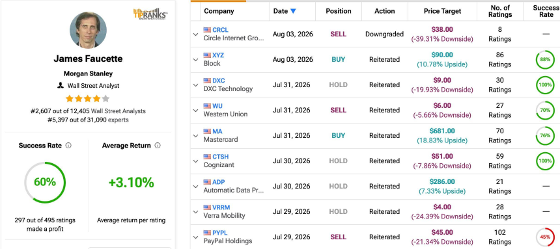Viewport: 560px width, 249px height.
Task: Expand the DXC Technology row chevron
Action: coord(195,85)
